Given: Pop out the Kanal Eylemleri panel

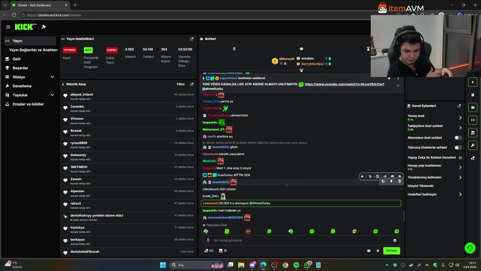Looking at the screenshot, I should point(459,106).
